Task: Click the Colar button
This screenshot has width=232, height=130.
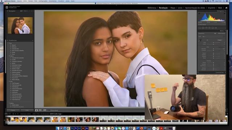Action: tap(27, 110)
